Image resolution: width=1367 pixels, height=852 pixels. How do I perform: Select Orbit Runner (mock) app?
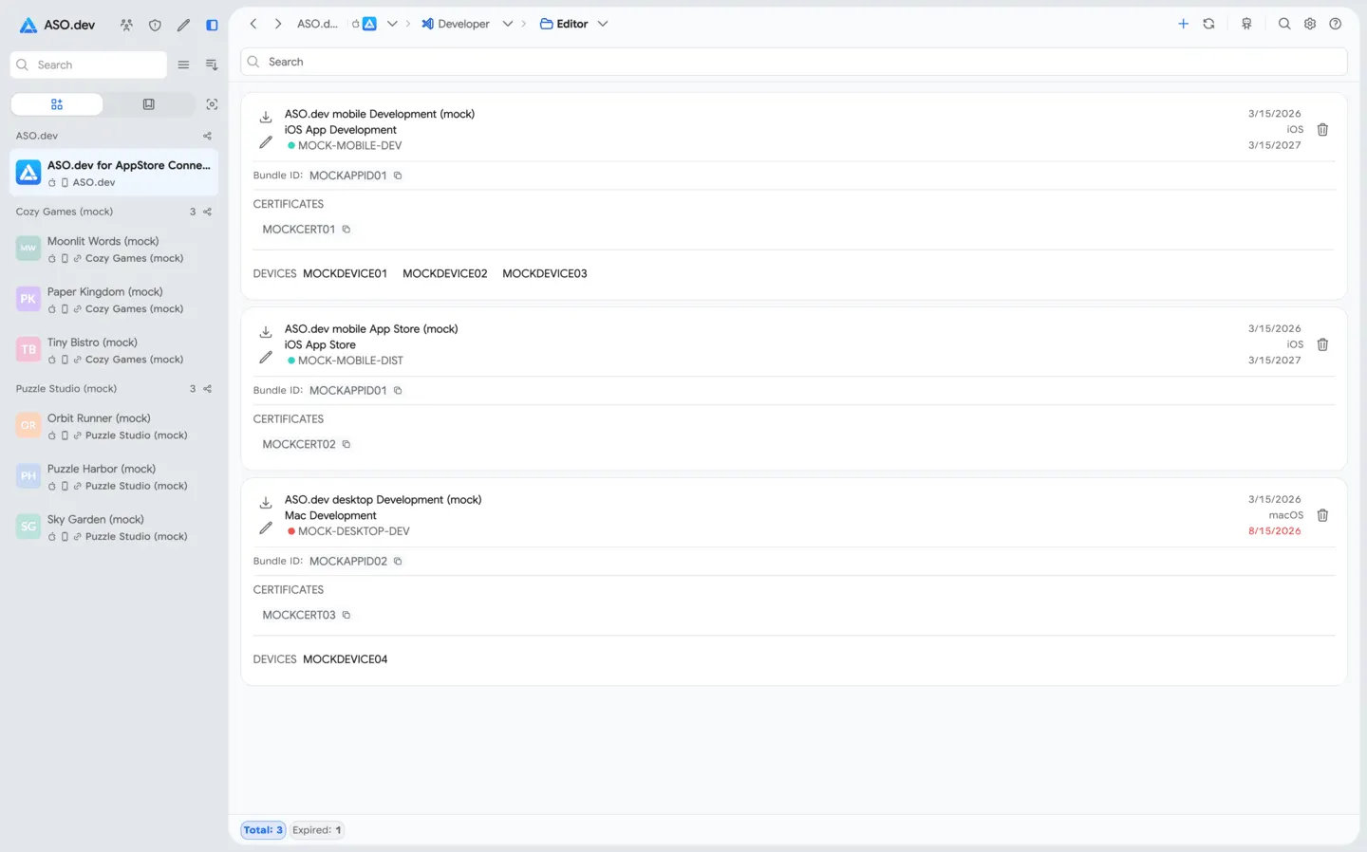[x=114, y=426]
